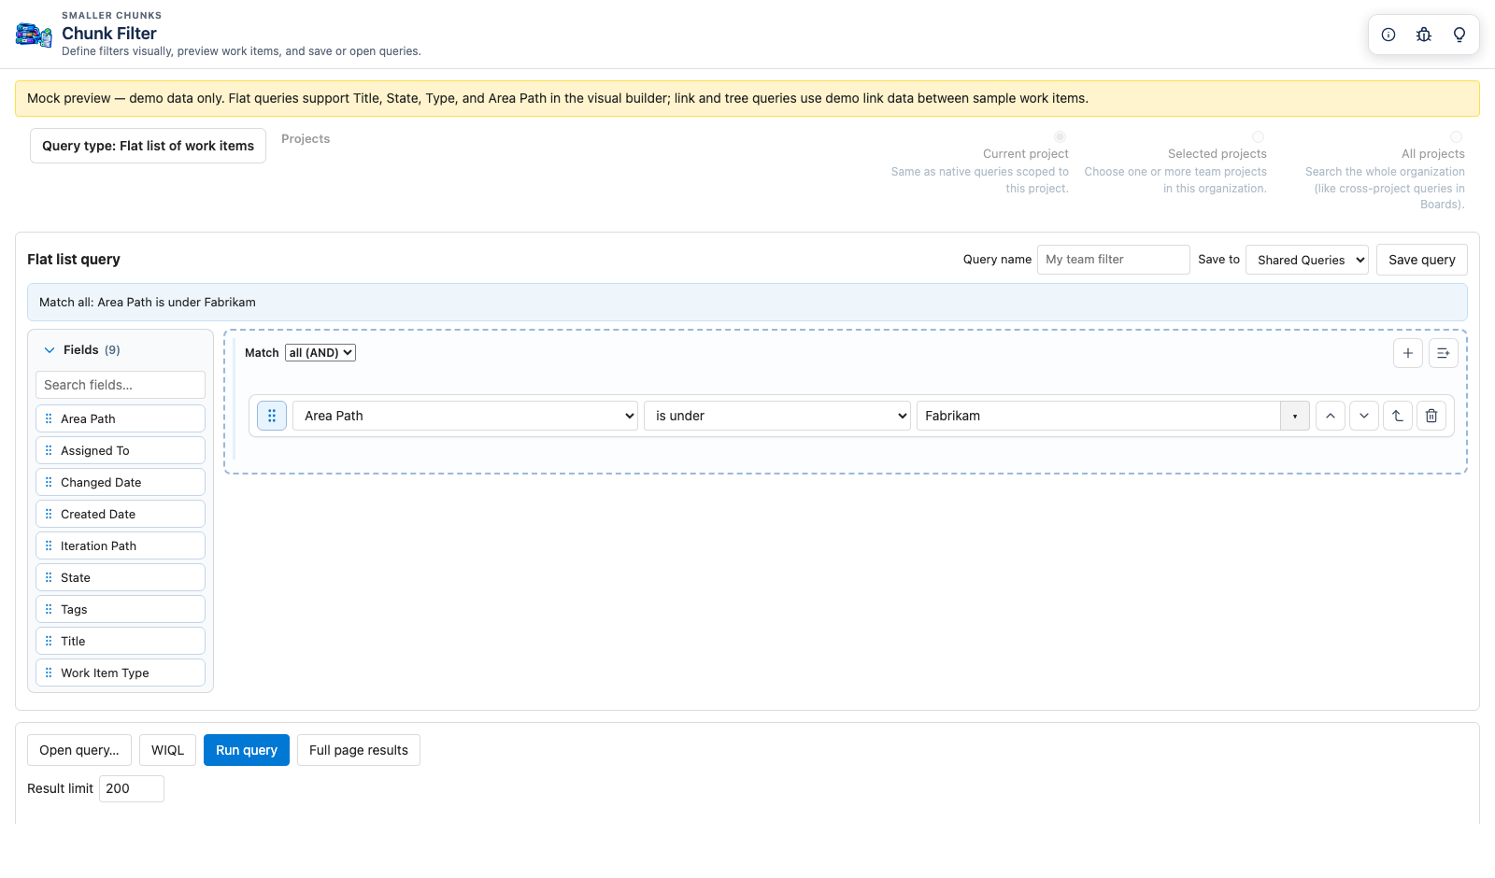Click drag handle icon beside Tags field
The height and width of the screenshot is (878, 1495).
coord(49,609)
